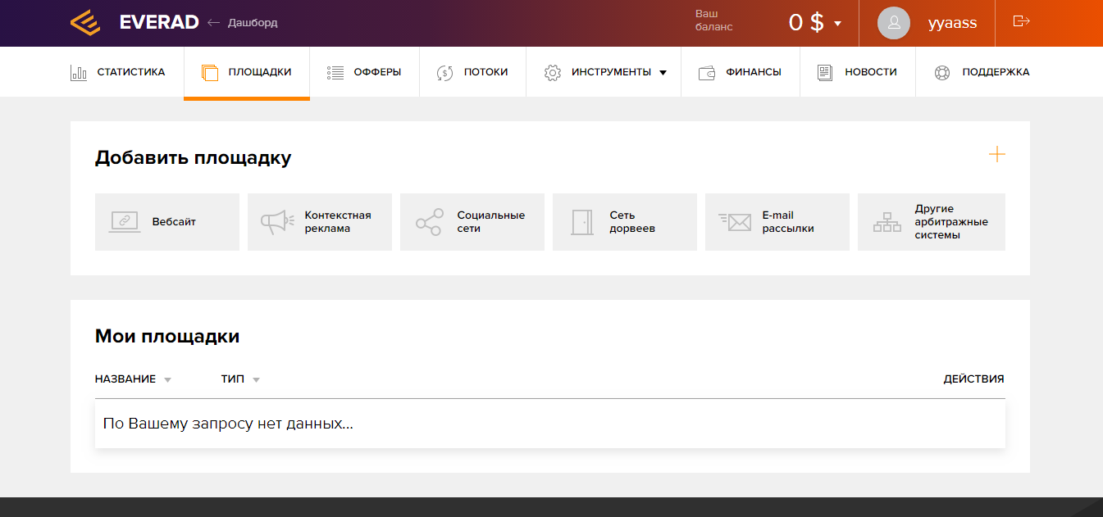Viewport: 1103px width, 517px height.
Task: Select the Площадки tab
Action: point(247,72)
